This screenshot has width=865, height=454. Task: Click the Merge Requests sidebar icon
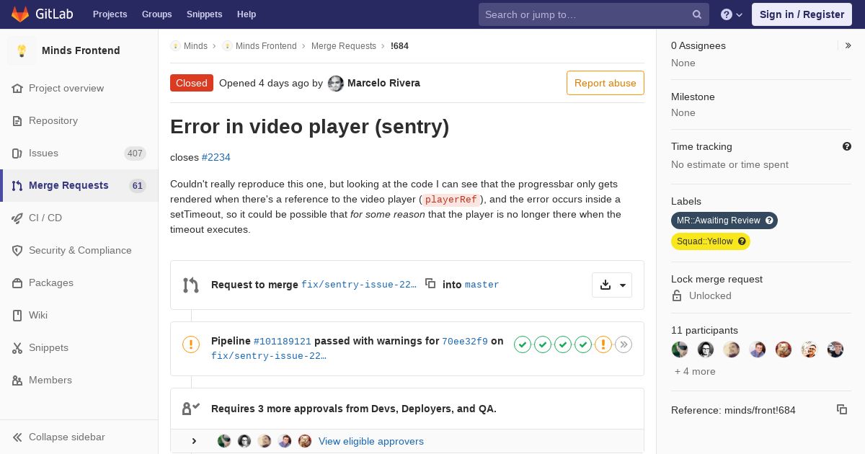pyautogui.click(x=17, y=185)
